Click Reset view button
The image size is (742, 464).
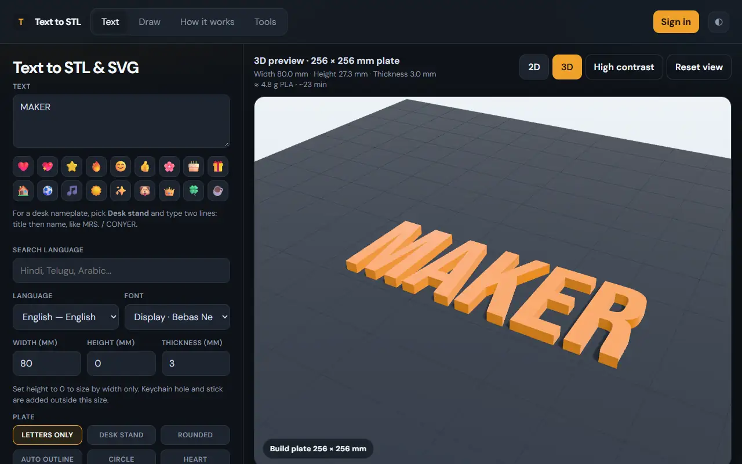(x=699, y=67)
